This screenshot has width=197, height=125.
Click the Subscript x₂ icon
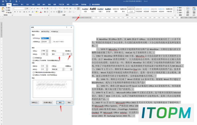tap(27, 12)
